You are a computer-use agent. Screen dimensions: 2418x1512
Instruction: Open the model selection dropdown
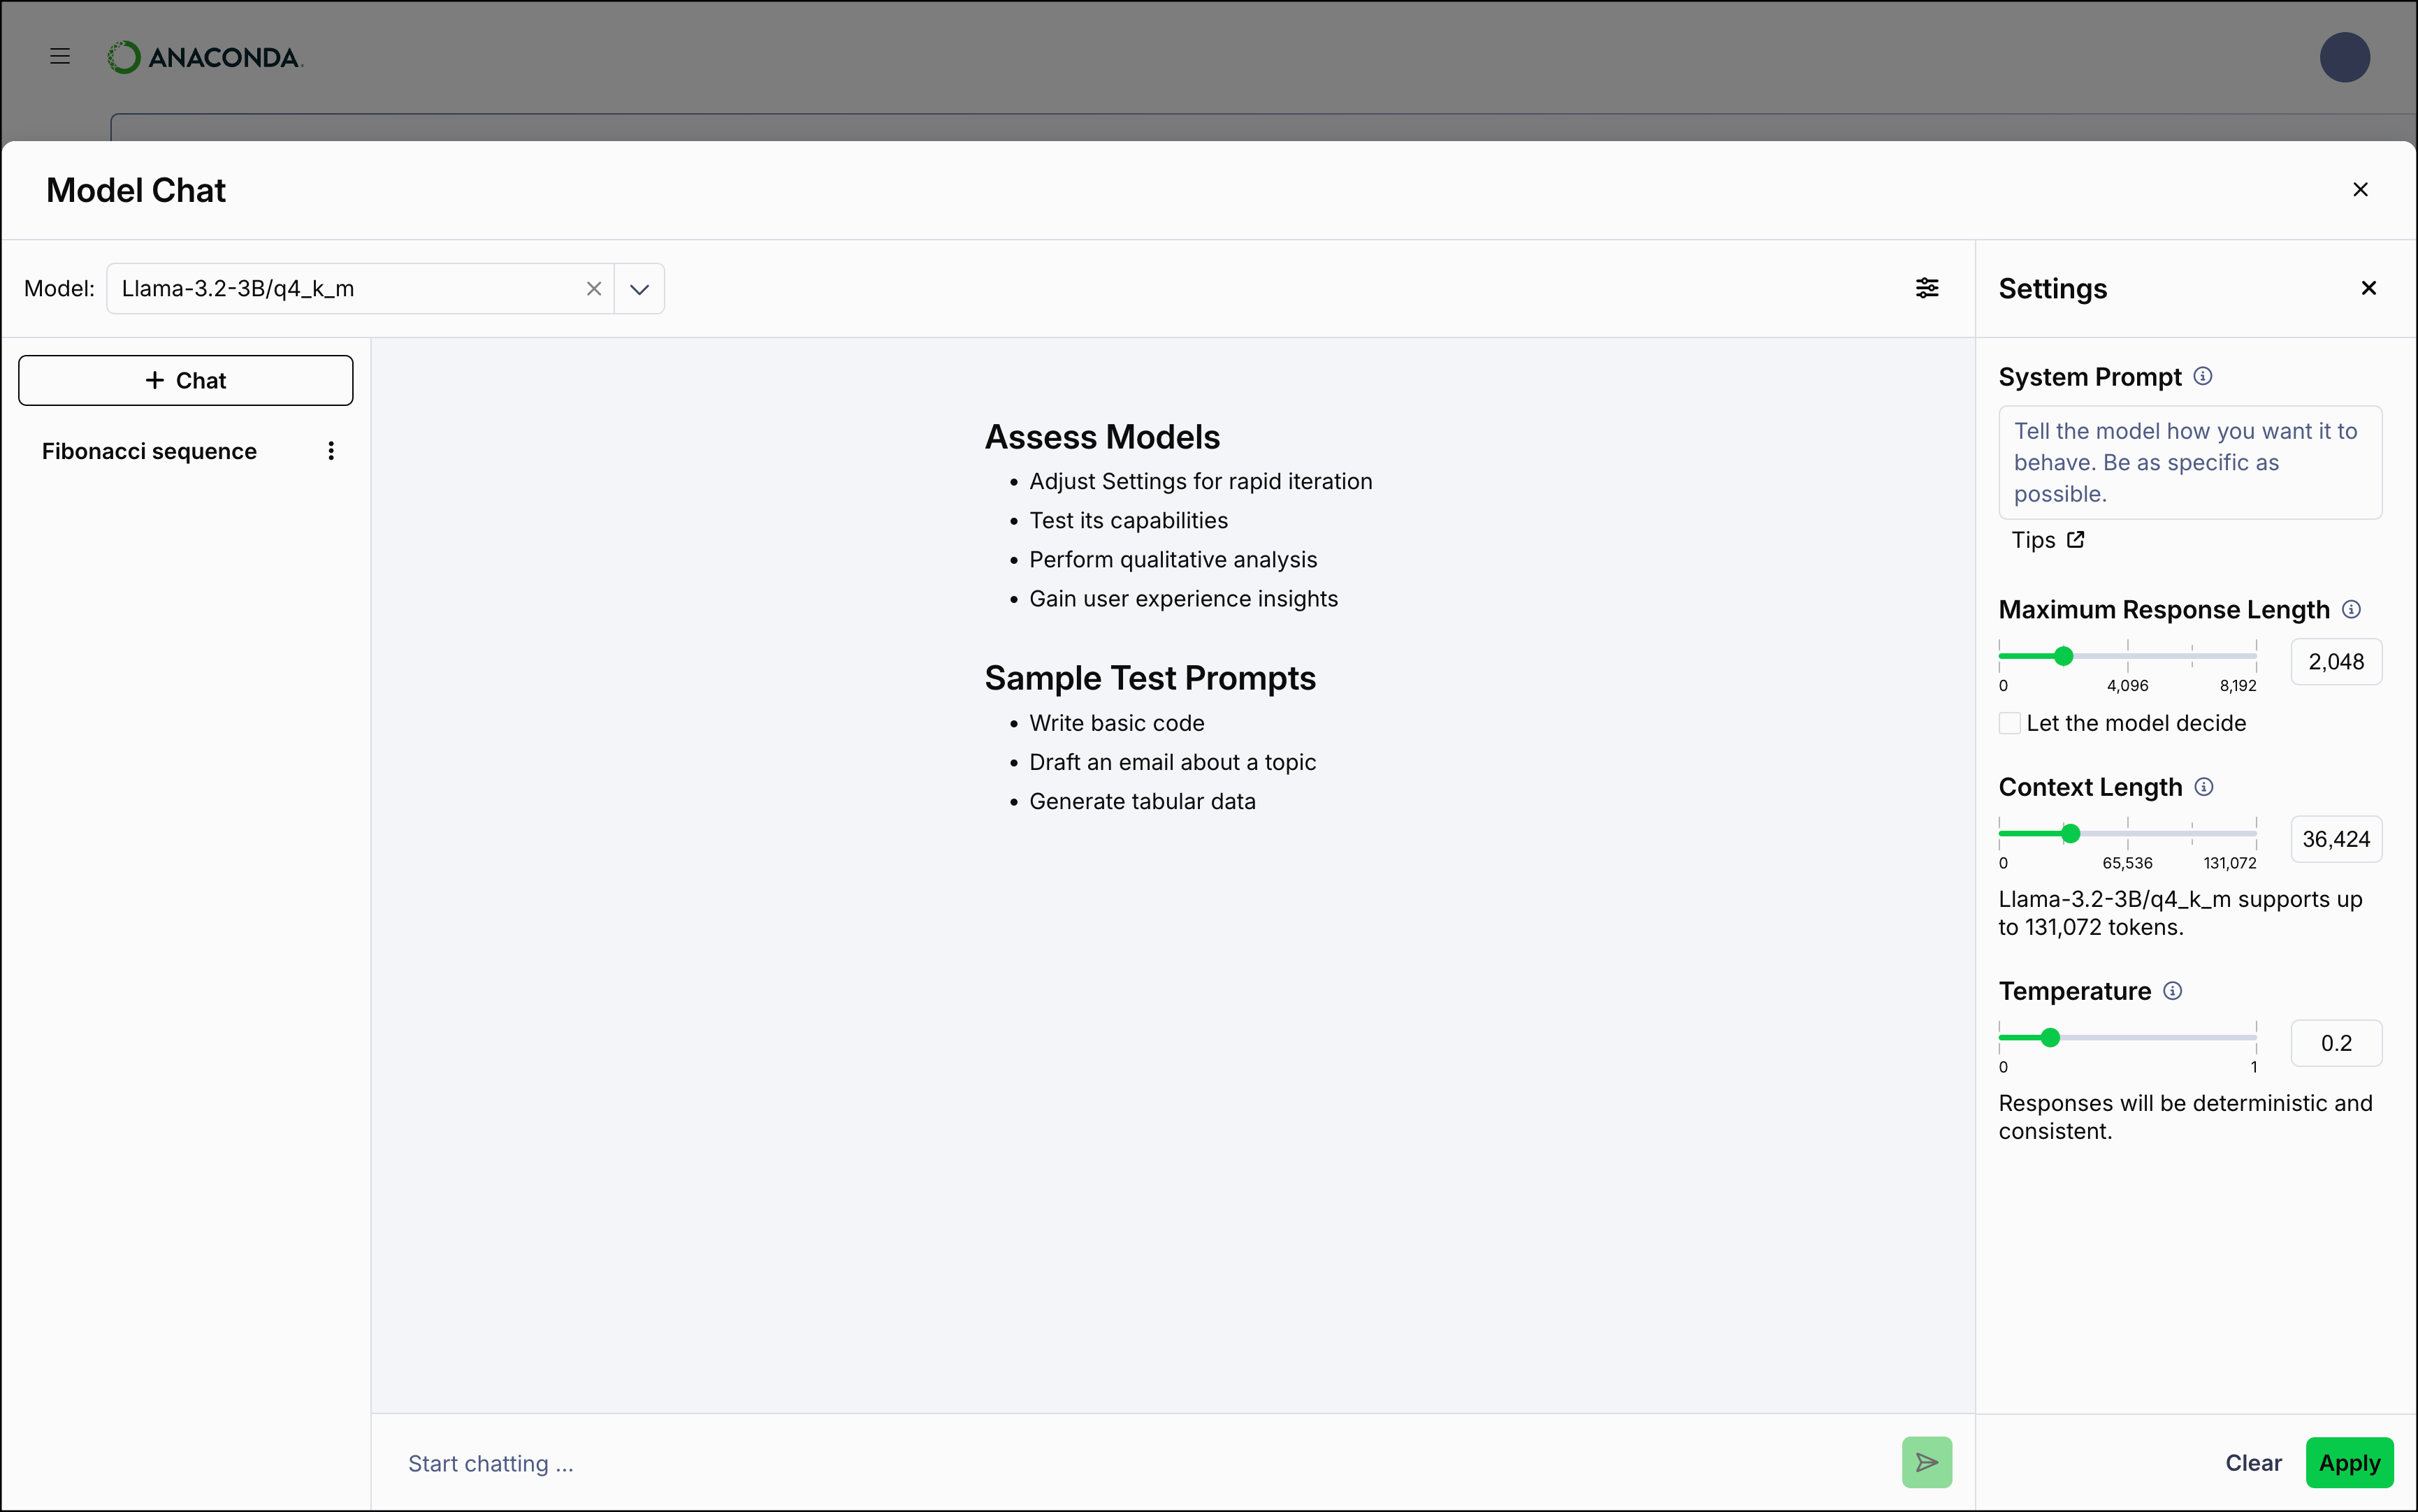(x=639, y=288)
